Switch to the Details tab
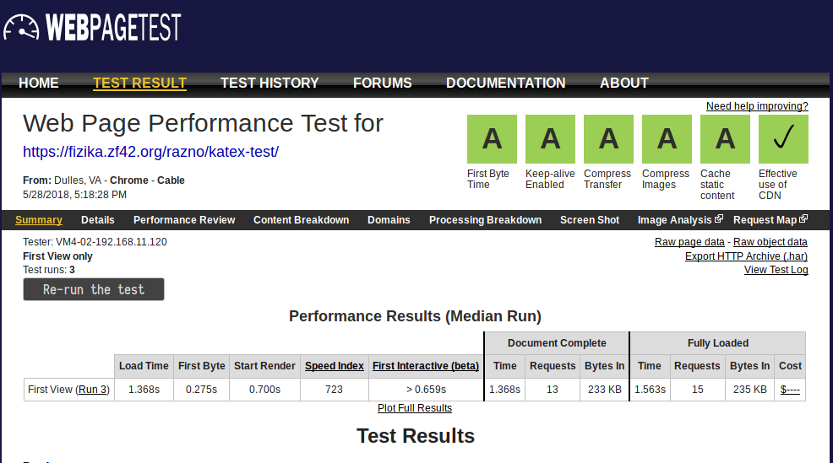833x463 pixels. [98, 220]
